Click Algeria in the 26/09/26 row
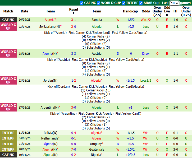Image resolution: width=192 pixels, height=158 pixels. click(x=50, y=20)
